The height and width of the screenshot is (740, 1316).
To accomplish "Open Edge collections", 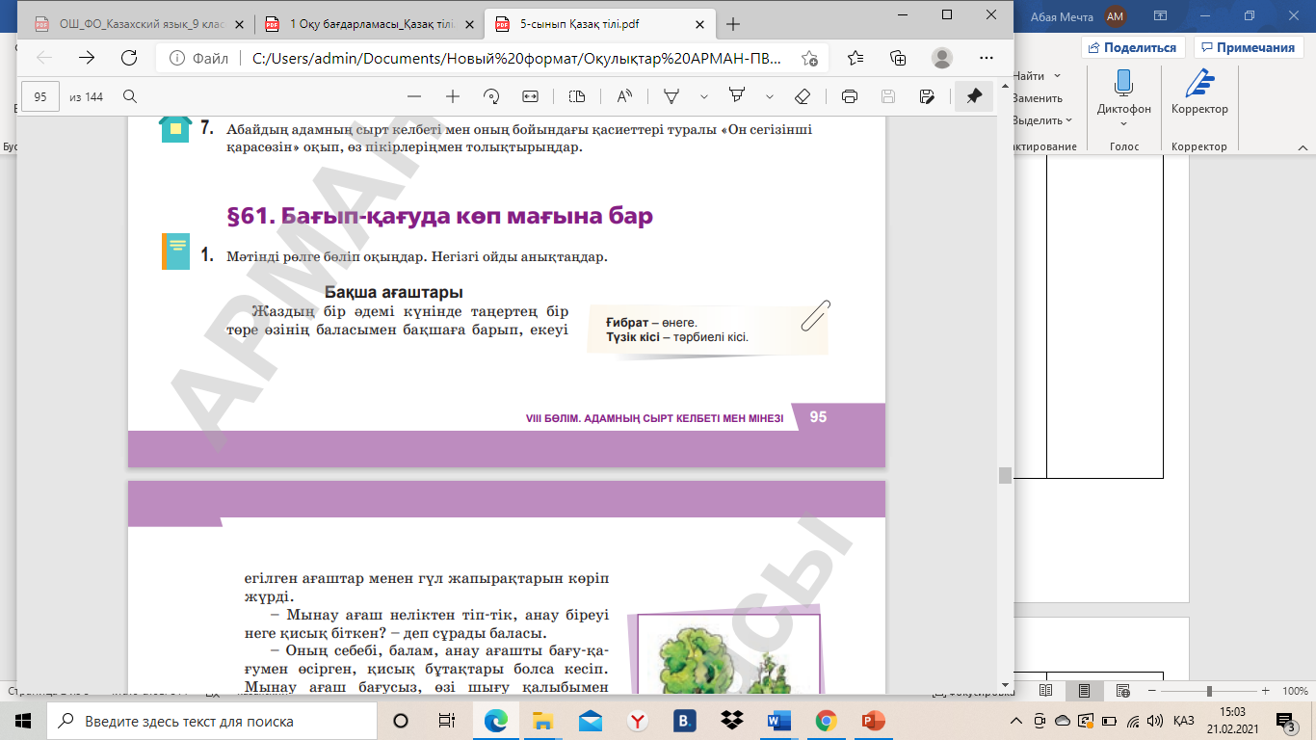I will [899, 58].
